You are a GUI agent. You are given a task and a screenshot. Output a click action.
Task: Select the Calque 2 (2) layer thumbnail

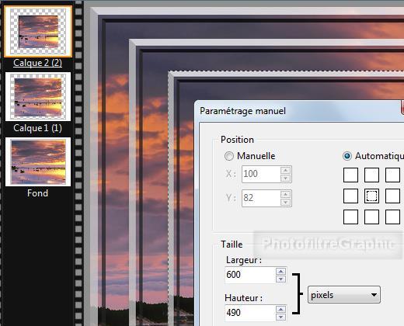38,31
